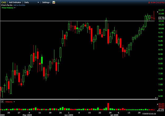The image size is (165, 116).
Task: Open the Add Indicator menu
Action: click(x=15, y=2)
